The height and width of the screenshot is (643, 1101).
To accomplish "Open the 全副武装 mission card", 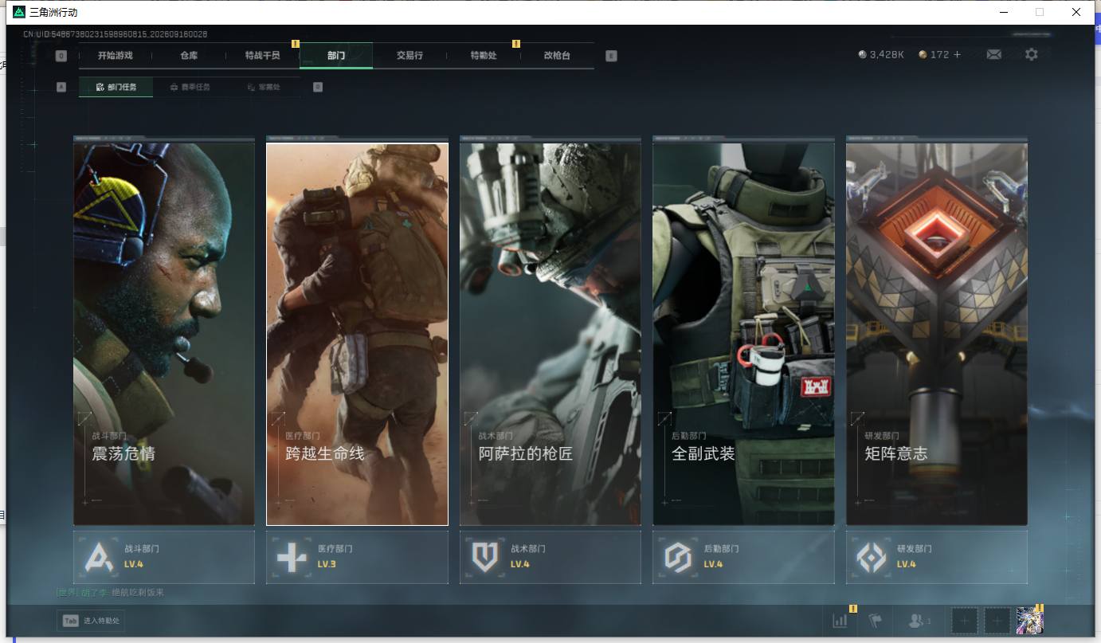I will 743,334.
